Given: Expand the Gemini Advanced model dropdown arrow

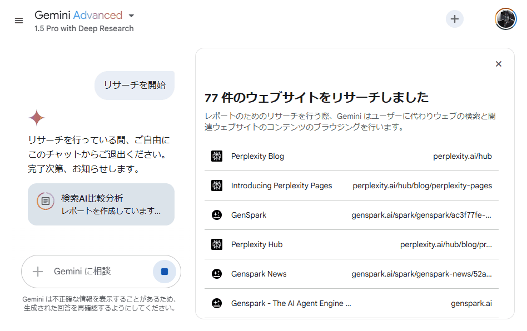Looking at the screenshot, I should pos(131,16).
